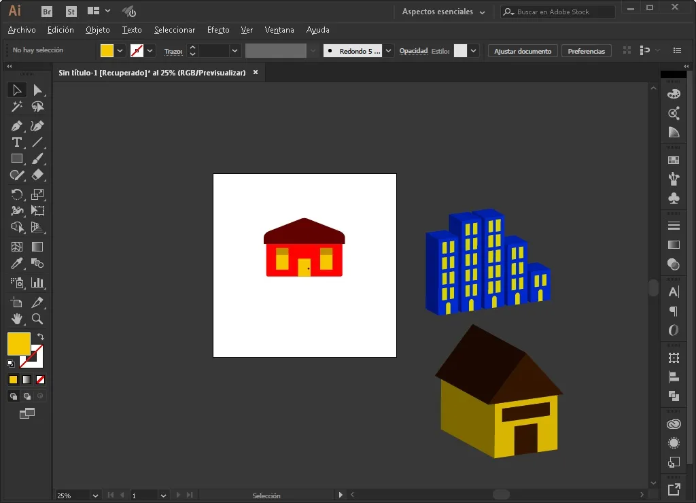696x503 pixels.
Task: Select the Zoom tool
Action: click(38, 319)
